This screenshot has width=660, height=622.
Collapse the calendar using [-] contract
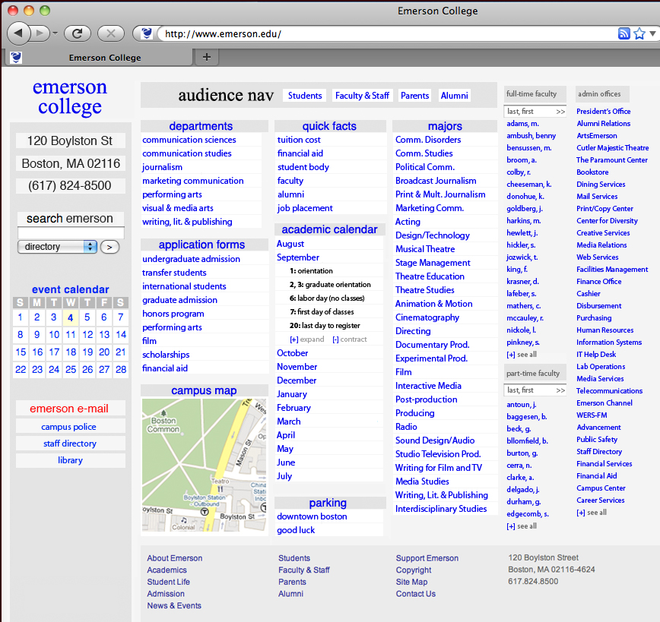[x=349, y=339]
